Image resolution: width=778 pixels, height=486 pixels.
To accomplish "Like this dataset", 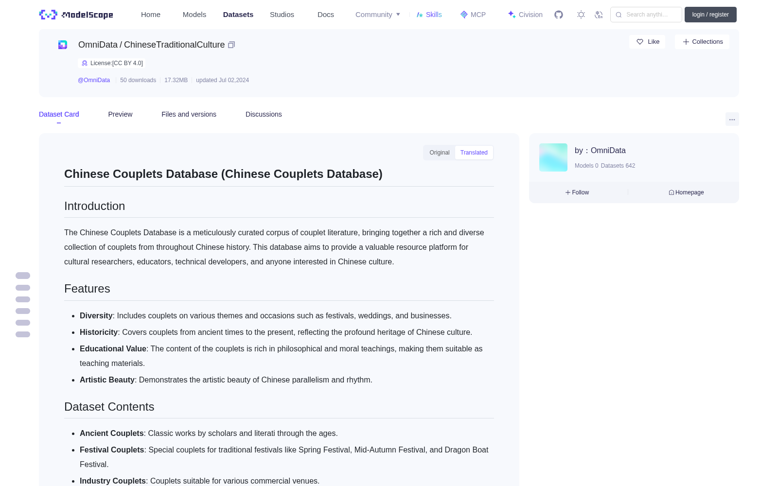I will tap(647, 42).
